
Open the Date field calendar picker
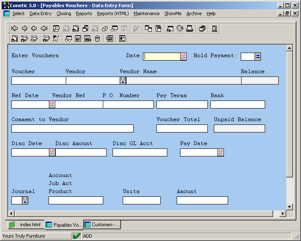pos(183,56)
